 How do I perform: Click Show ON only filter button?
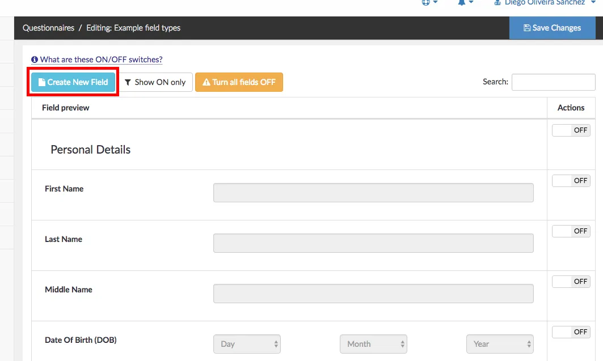(x=155, y=82)
